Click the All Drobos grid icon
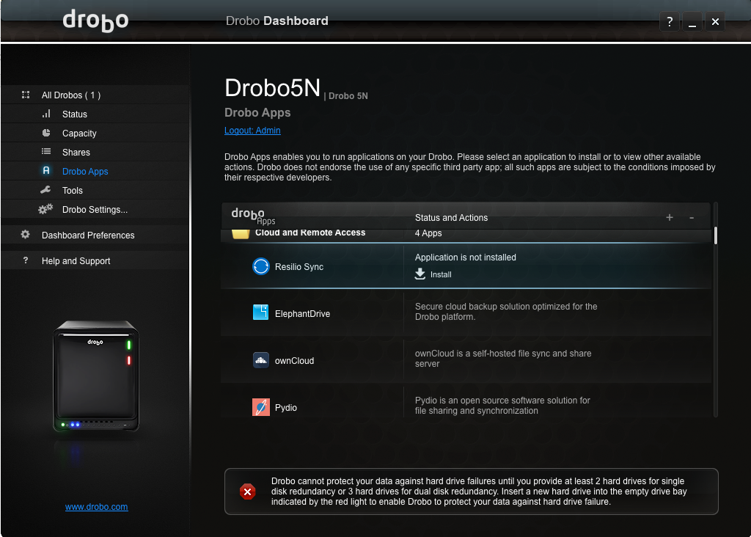This screenshot has height=537, width=751. pos(26,95)
